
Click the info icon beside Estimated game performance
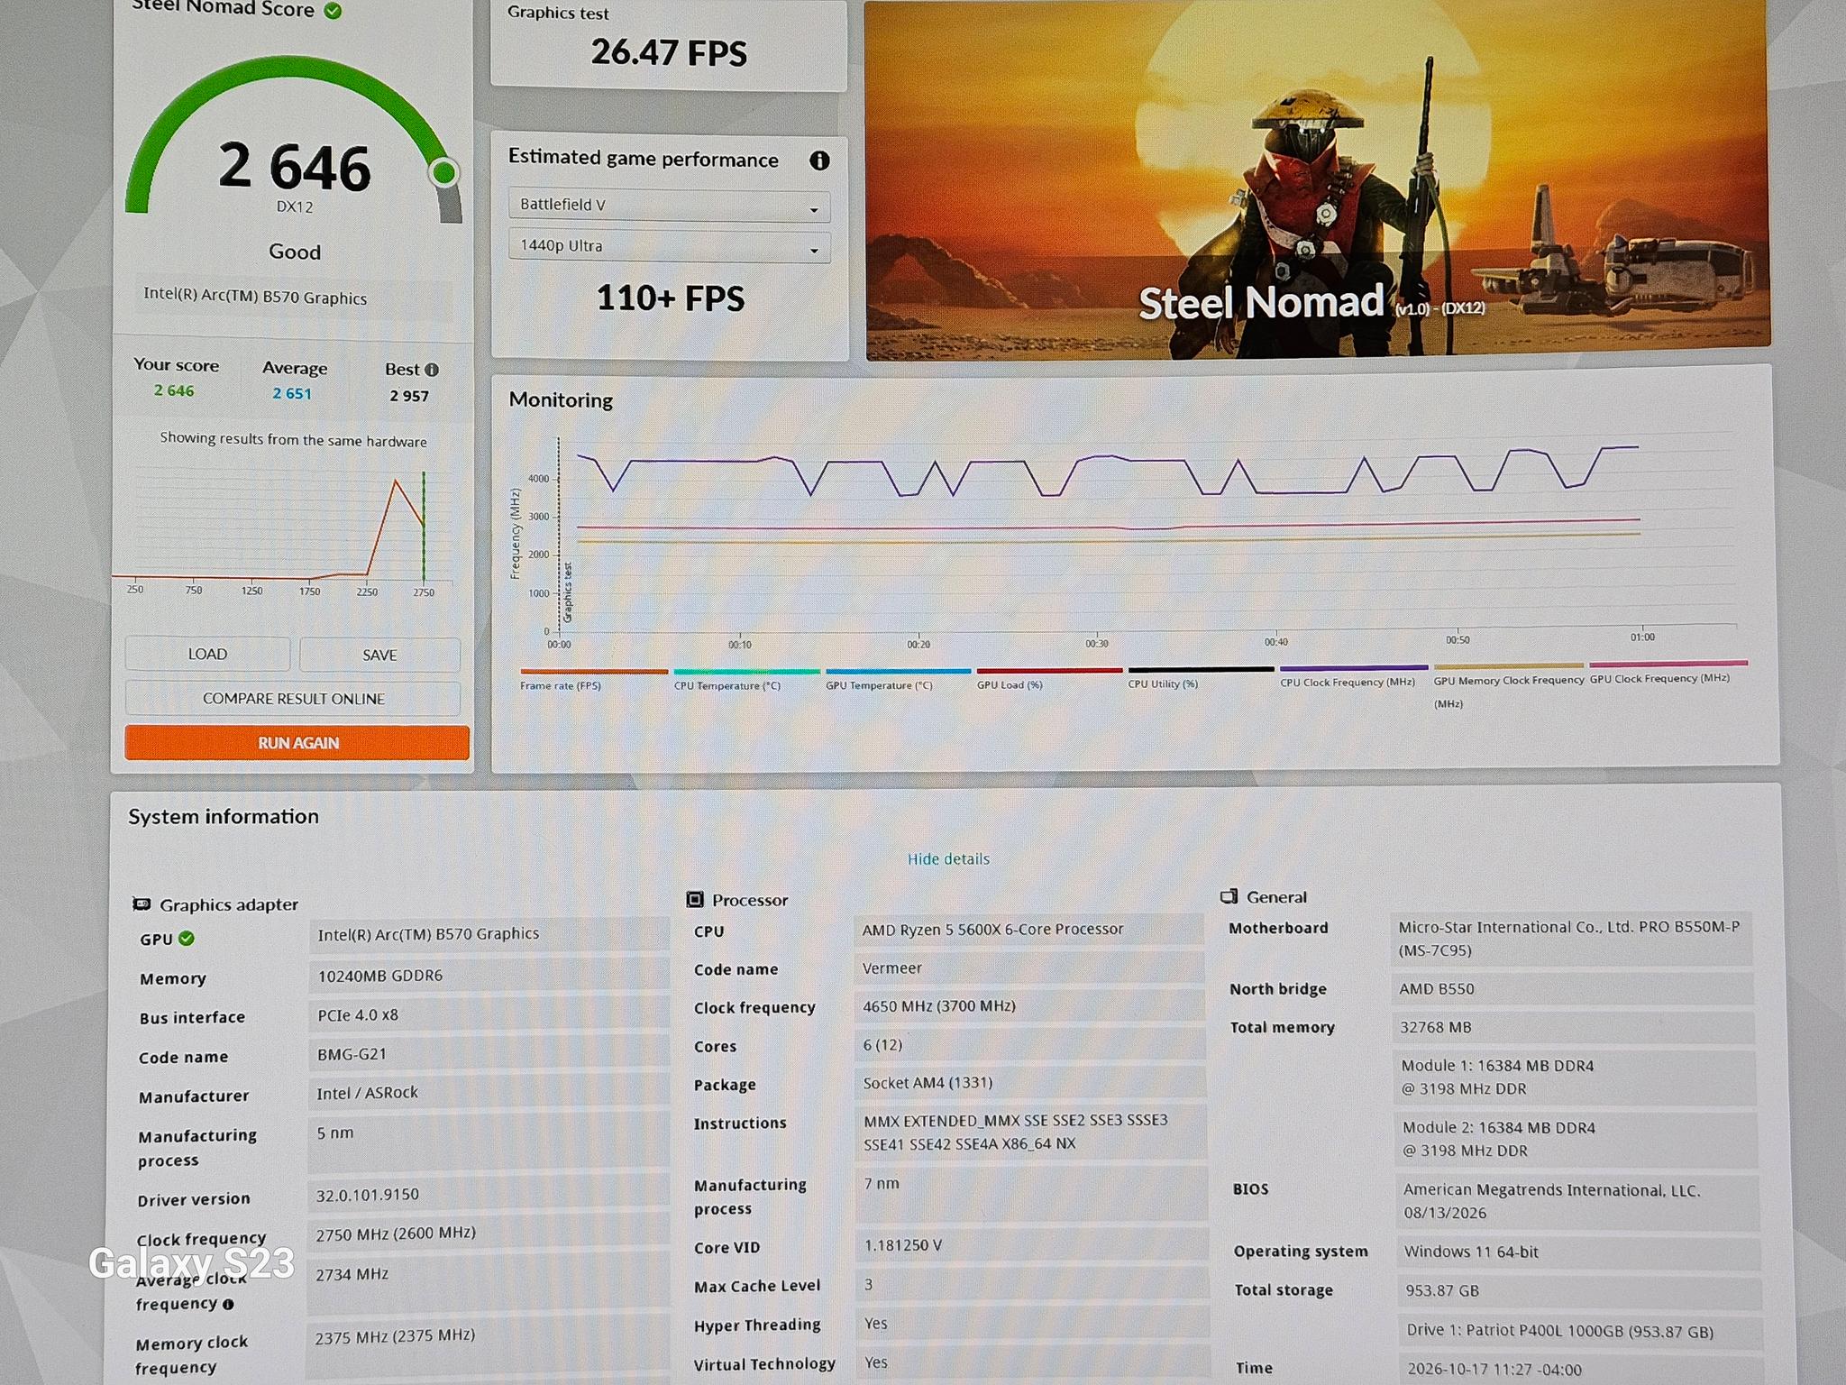[x=818, y=161]
